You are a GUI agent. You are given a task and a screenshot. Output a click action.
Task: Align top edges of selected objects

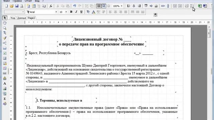tap(146, 6)
